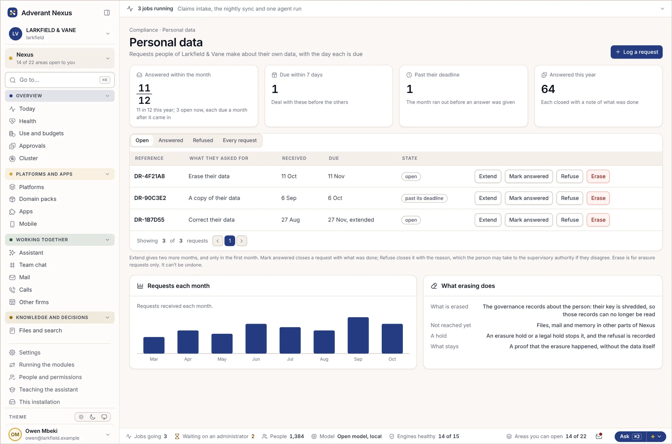Collapse the Overview section
672x444 pixels.
coord(60,96)
